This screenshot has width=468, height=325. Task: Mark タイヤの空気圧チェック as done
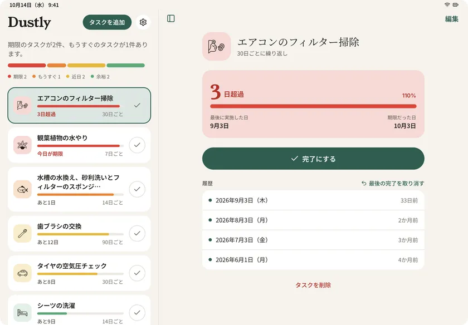[x=137, y=273]
